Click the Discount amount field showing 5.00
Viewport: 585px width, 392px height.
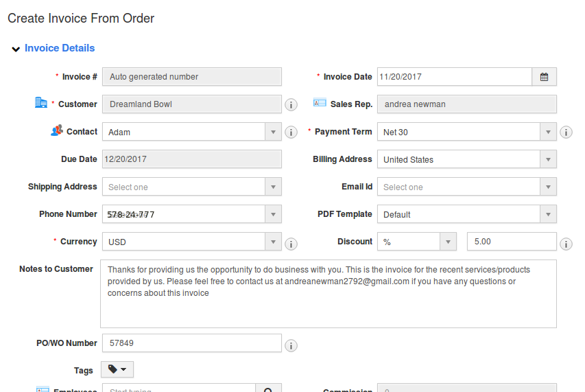pos(512,242)
